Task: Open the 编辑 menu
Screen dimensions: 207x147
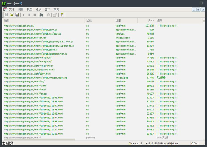Action: click(x=21, y=9)
